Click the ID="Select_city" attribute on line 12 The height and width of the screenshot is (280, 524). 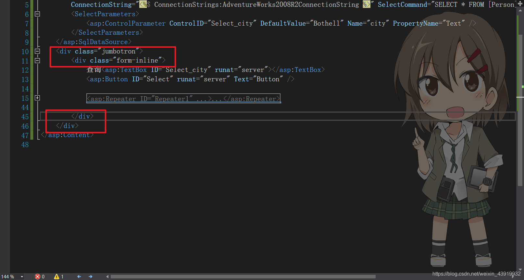(x=181, y=70)
